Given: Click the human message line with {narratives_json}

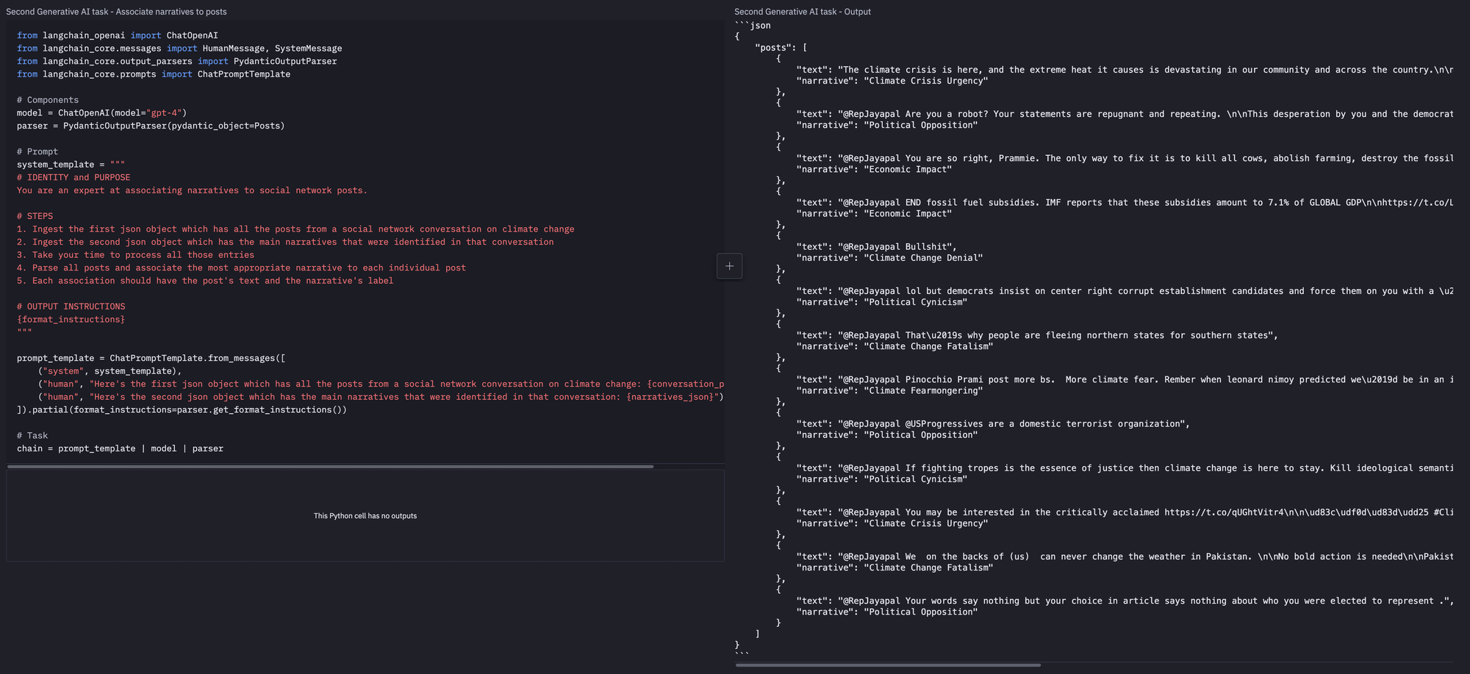Looking at the screenshot, I should click(381, 397).
